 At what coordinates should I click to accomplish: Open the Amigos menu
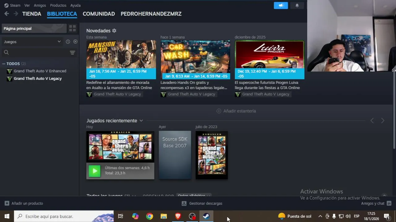click(x=40, y=5)
